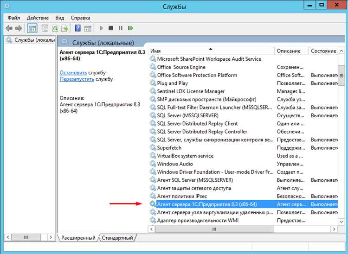Click the blue Help question-mark icon
This screenshot has width=348, height=254.
coord(77,28)
